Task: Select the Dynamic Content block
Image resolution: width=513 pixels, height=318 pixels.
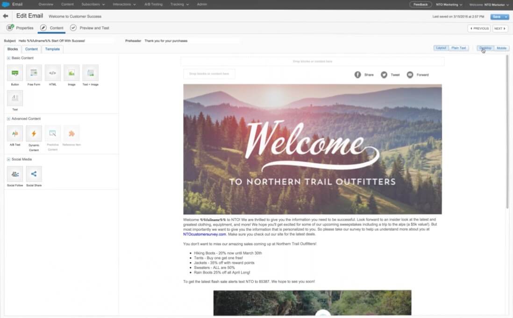Action: (x=34, y=133)
